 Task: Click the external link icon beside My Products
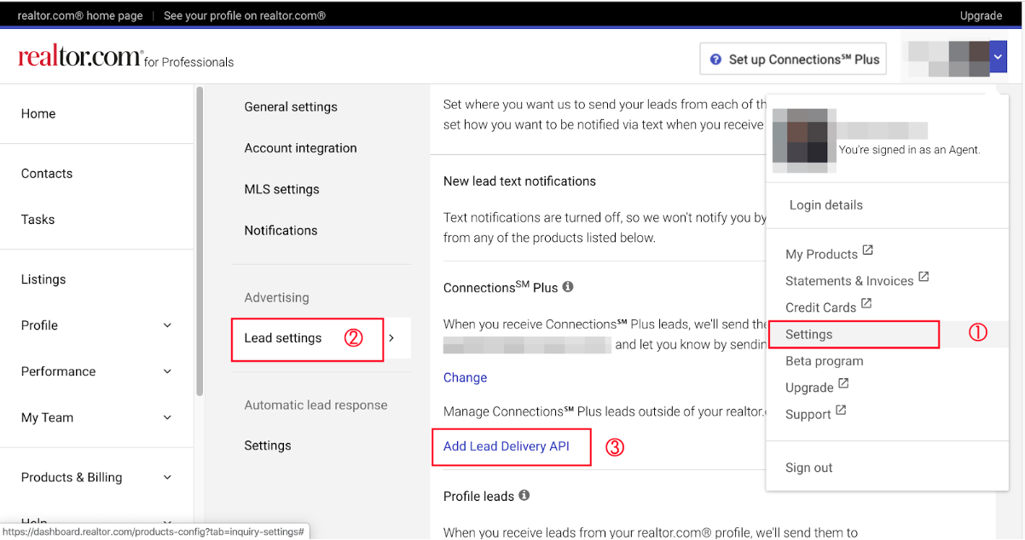click(867, 251)
